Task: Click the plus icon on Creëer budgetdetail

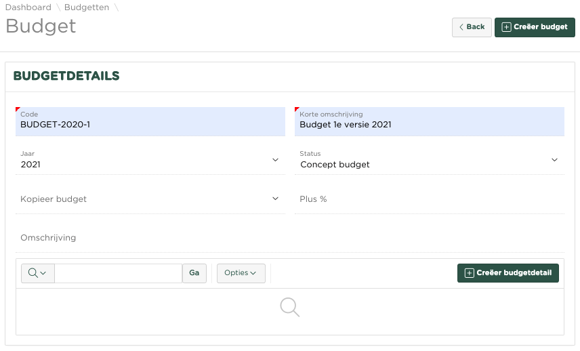Action: [469, 273]
